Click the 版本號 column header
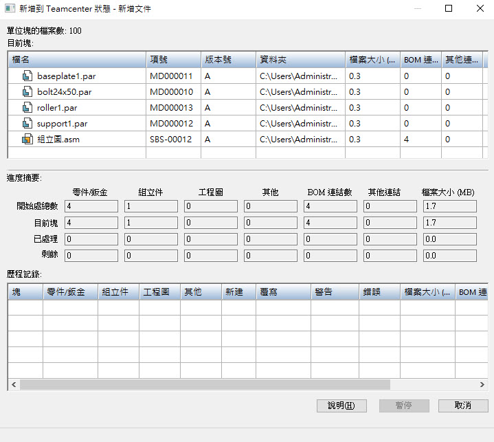Viewport: 494px width, 442px height. click(x=228, y=60)
